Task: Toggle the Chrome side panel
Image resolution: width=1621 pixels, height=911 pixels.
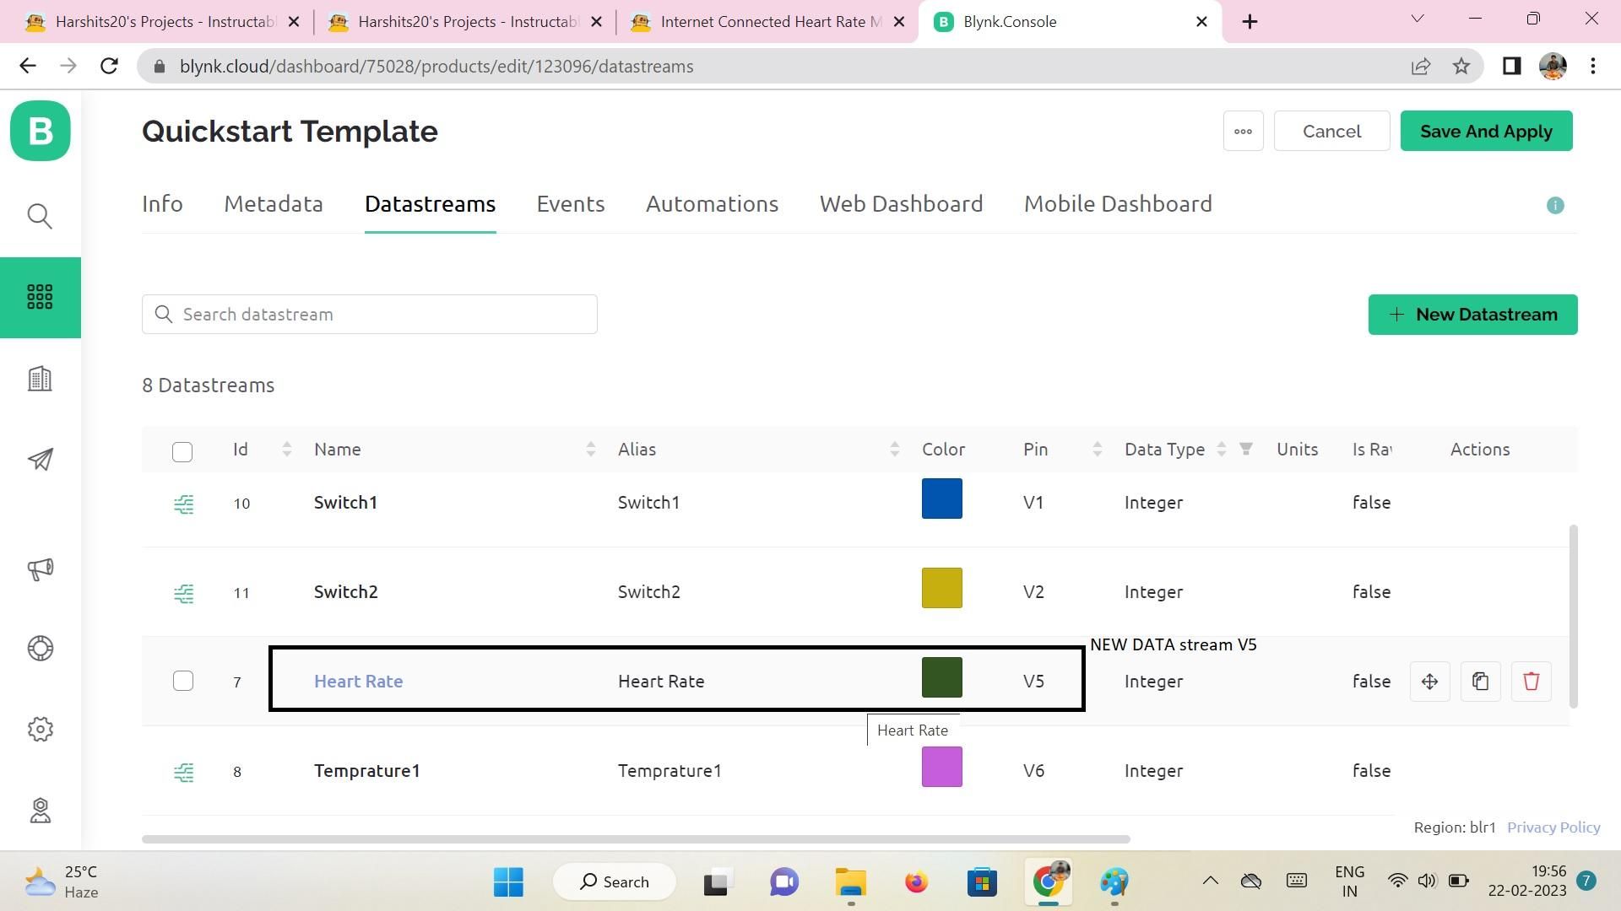Action: coord(1511,66)
